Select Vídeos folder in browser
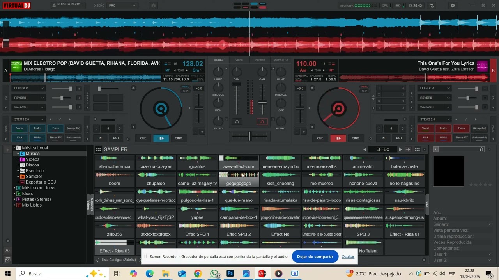Screen dimensions: 499x280 point(32,159)
